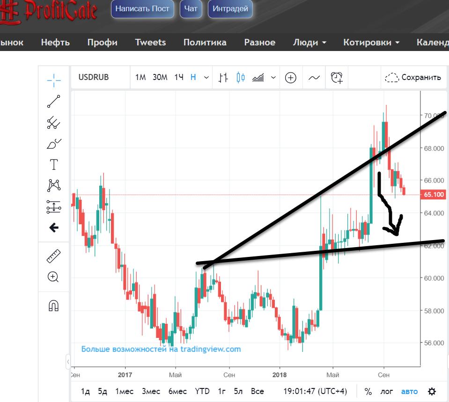Select 1Ч timeframe
Screen dimensions: 449x402
179,77
